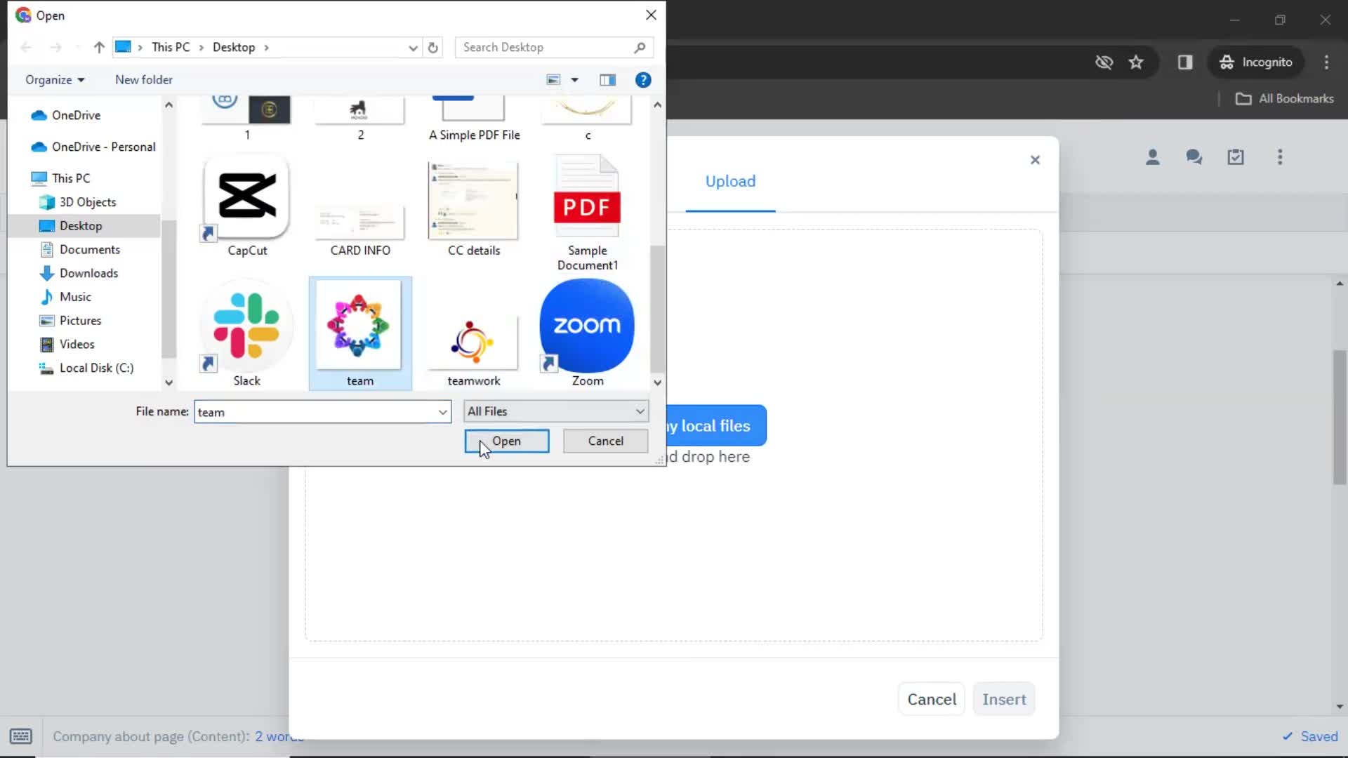Click the Open button to confirm
The height and width of the screenshot is (758, 1348).
click(508, 441)
